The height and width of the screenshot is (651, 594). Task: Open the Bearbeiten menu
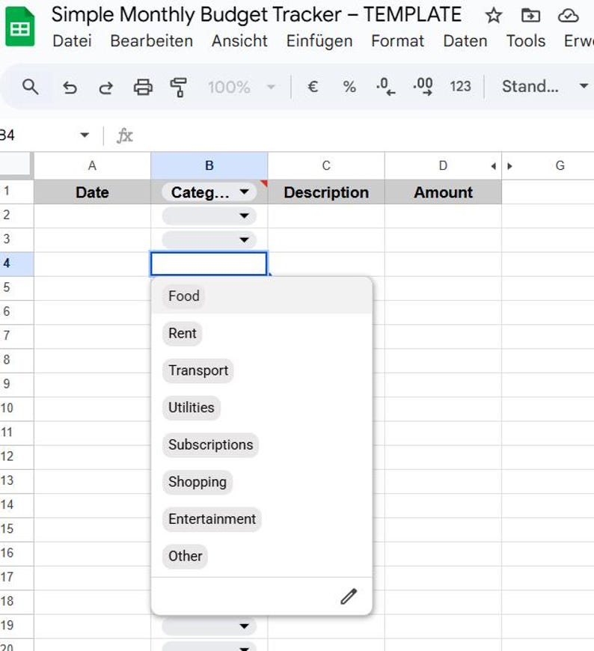click(152, 41)
